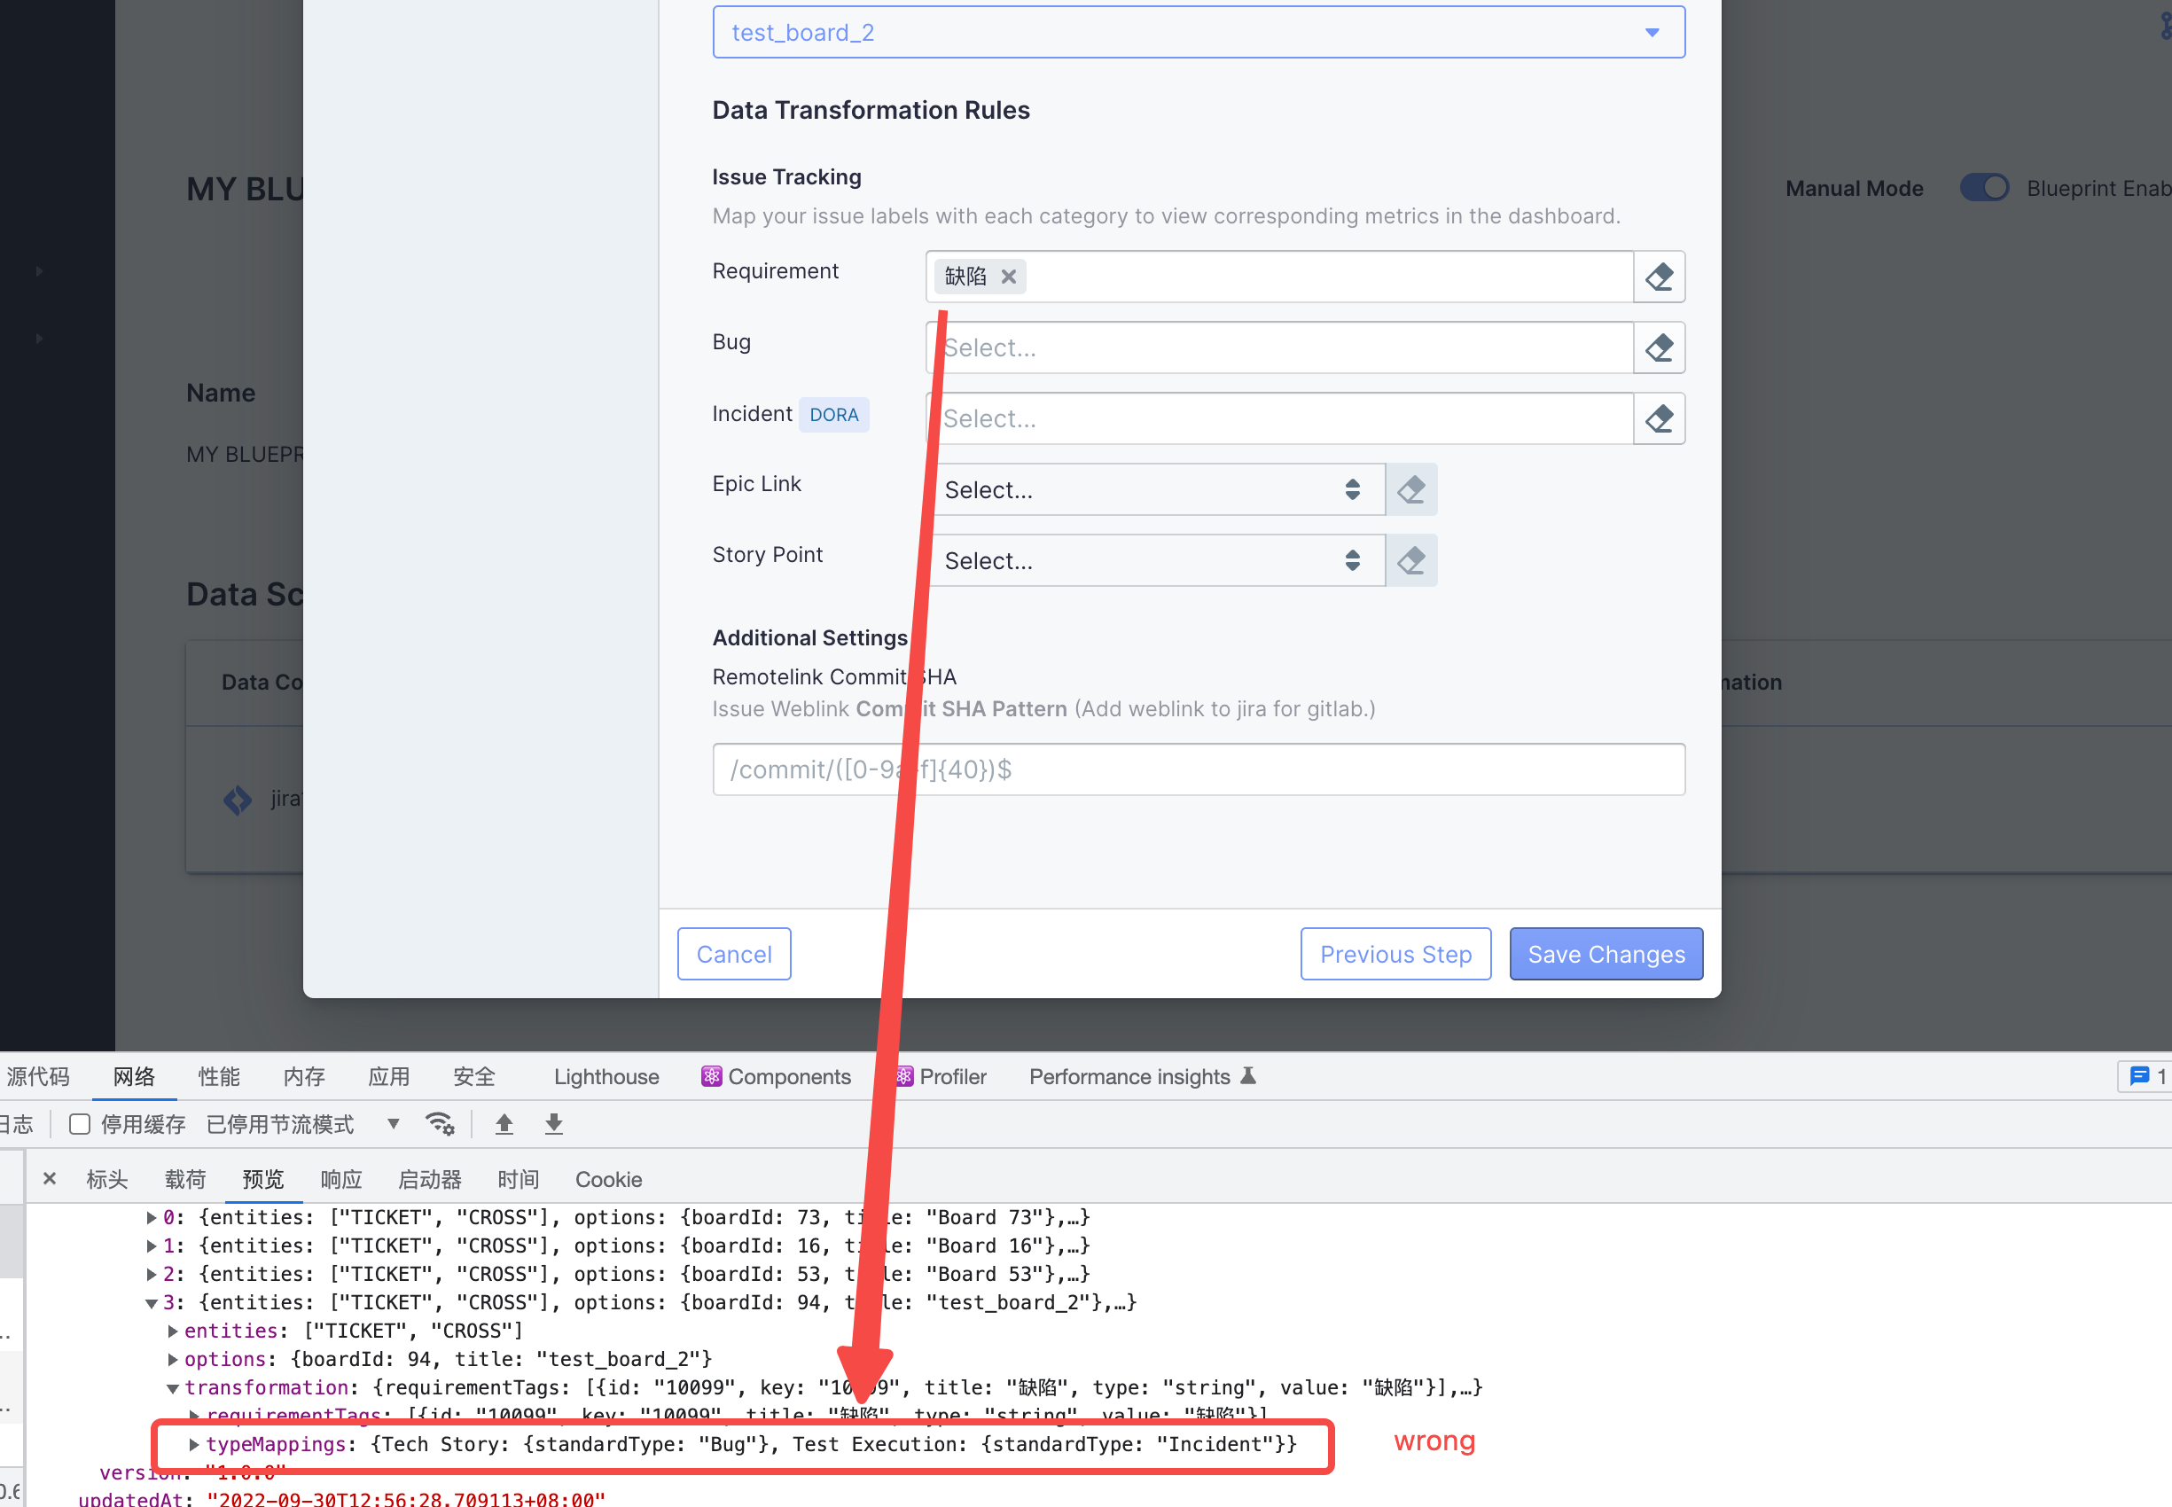The image size is (2172, 1507).
Task: Click the Incident labels select field
Action: click(1279, 418)
